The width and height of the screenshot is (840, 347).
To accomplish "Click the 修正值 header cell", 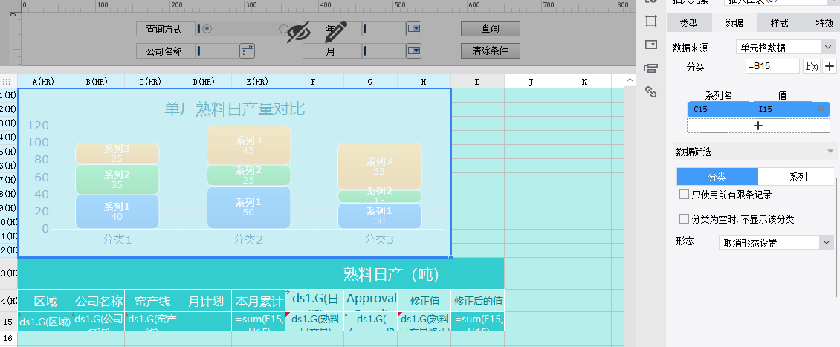I will click(x=424, y=300).
